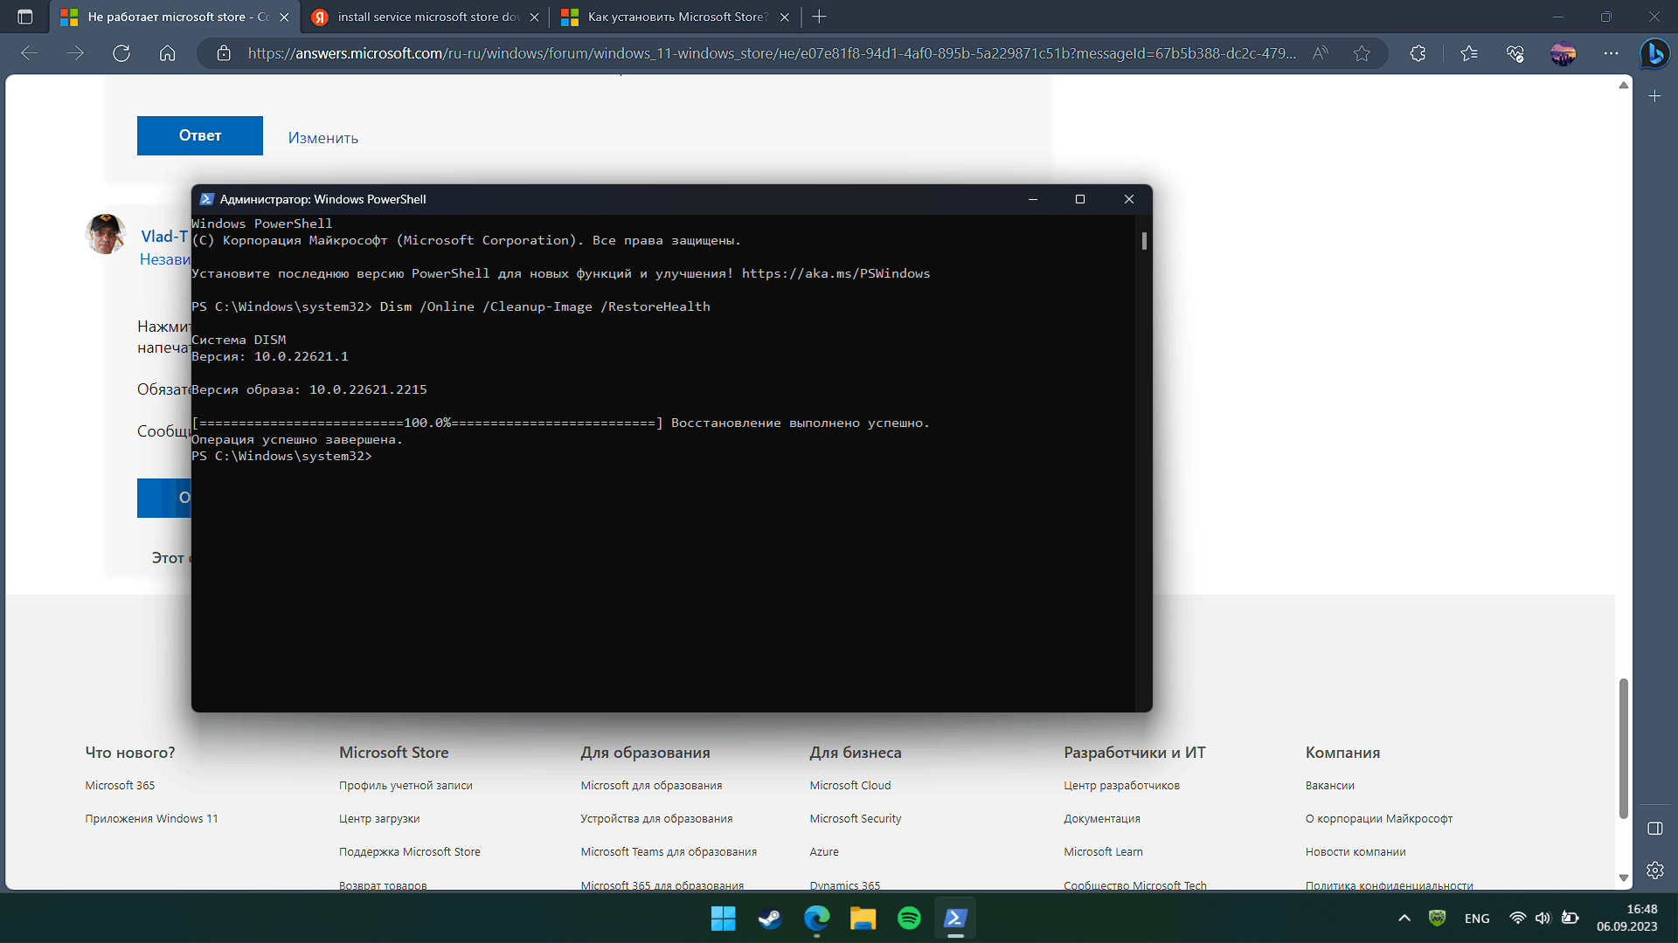Open a new browser tab
Viewport: 1678px width, 943px height.
[x=819, y=17]
